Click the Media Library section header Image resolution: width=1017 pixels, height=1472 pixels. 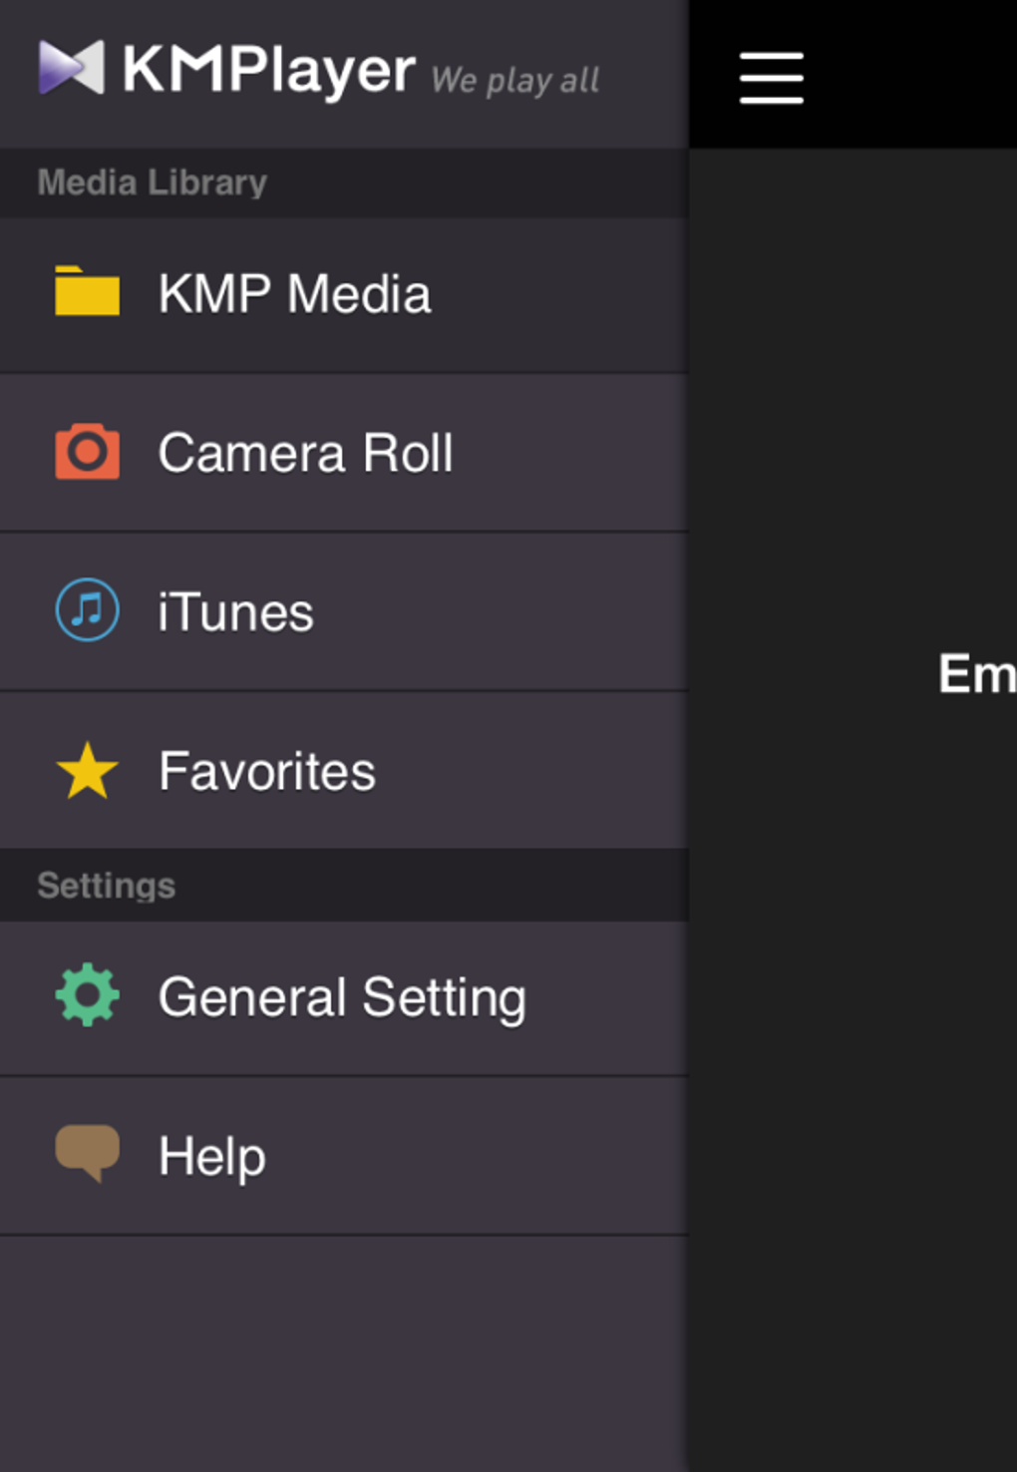[x=152, y=183]
